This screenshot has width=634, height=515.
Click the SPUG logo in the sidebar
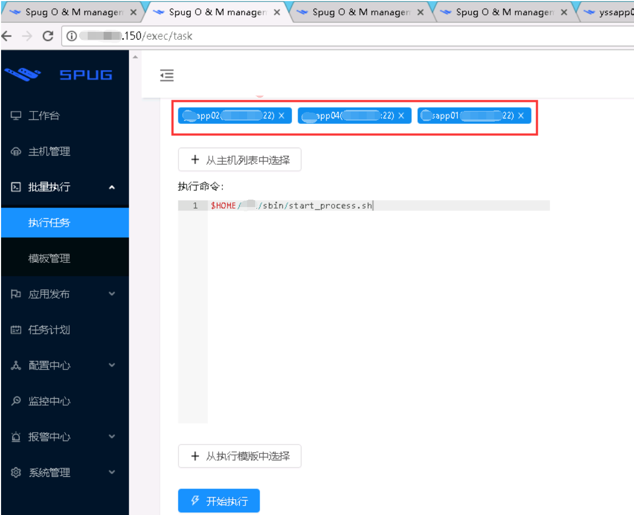58,75
